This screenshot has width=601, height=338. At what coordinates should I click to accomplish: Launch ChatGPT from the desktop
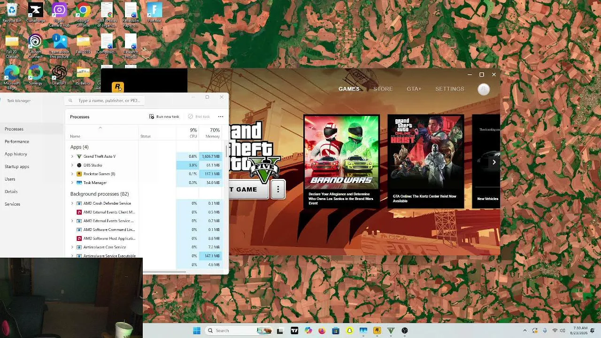pos(59,75)
